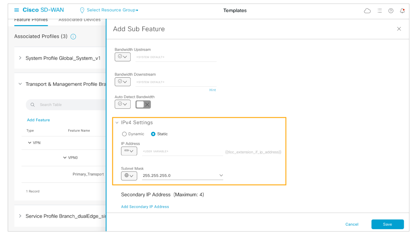Click the Save button
The image size is (413, 234).
[387, 224]
